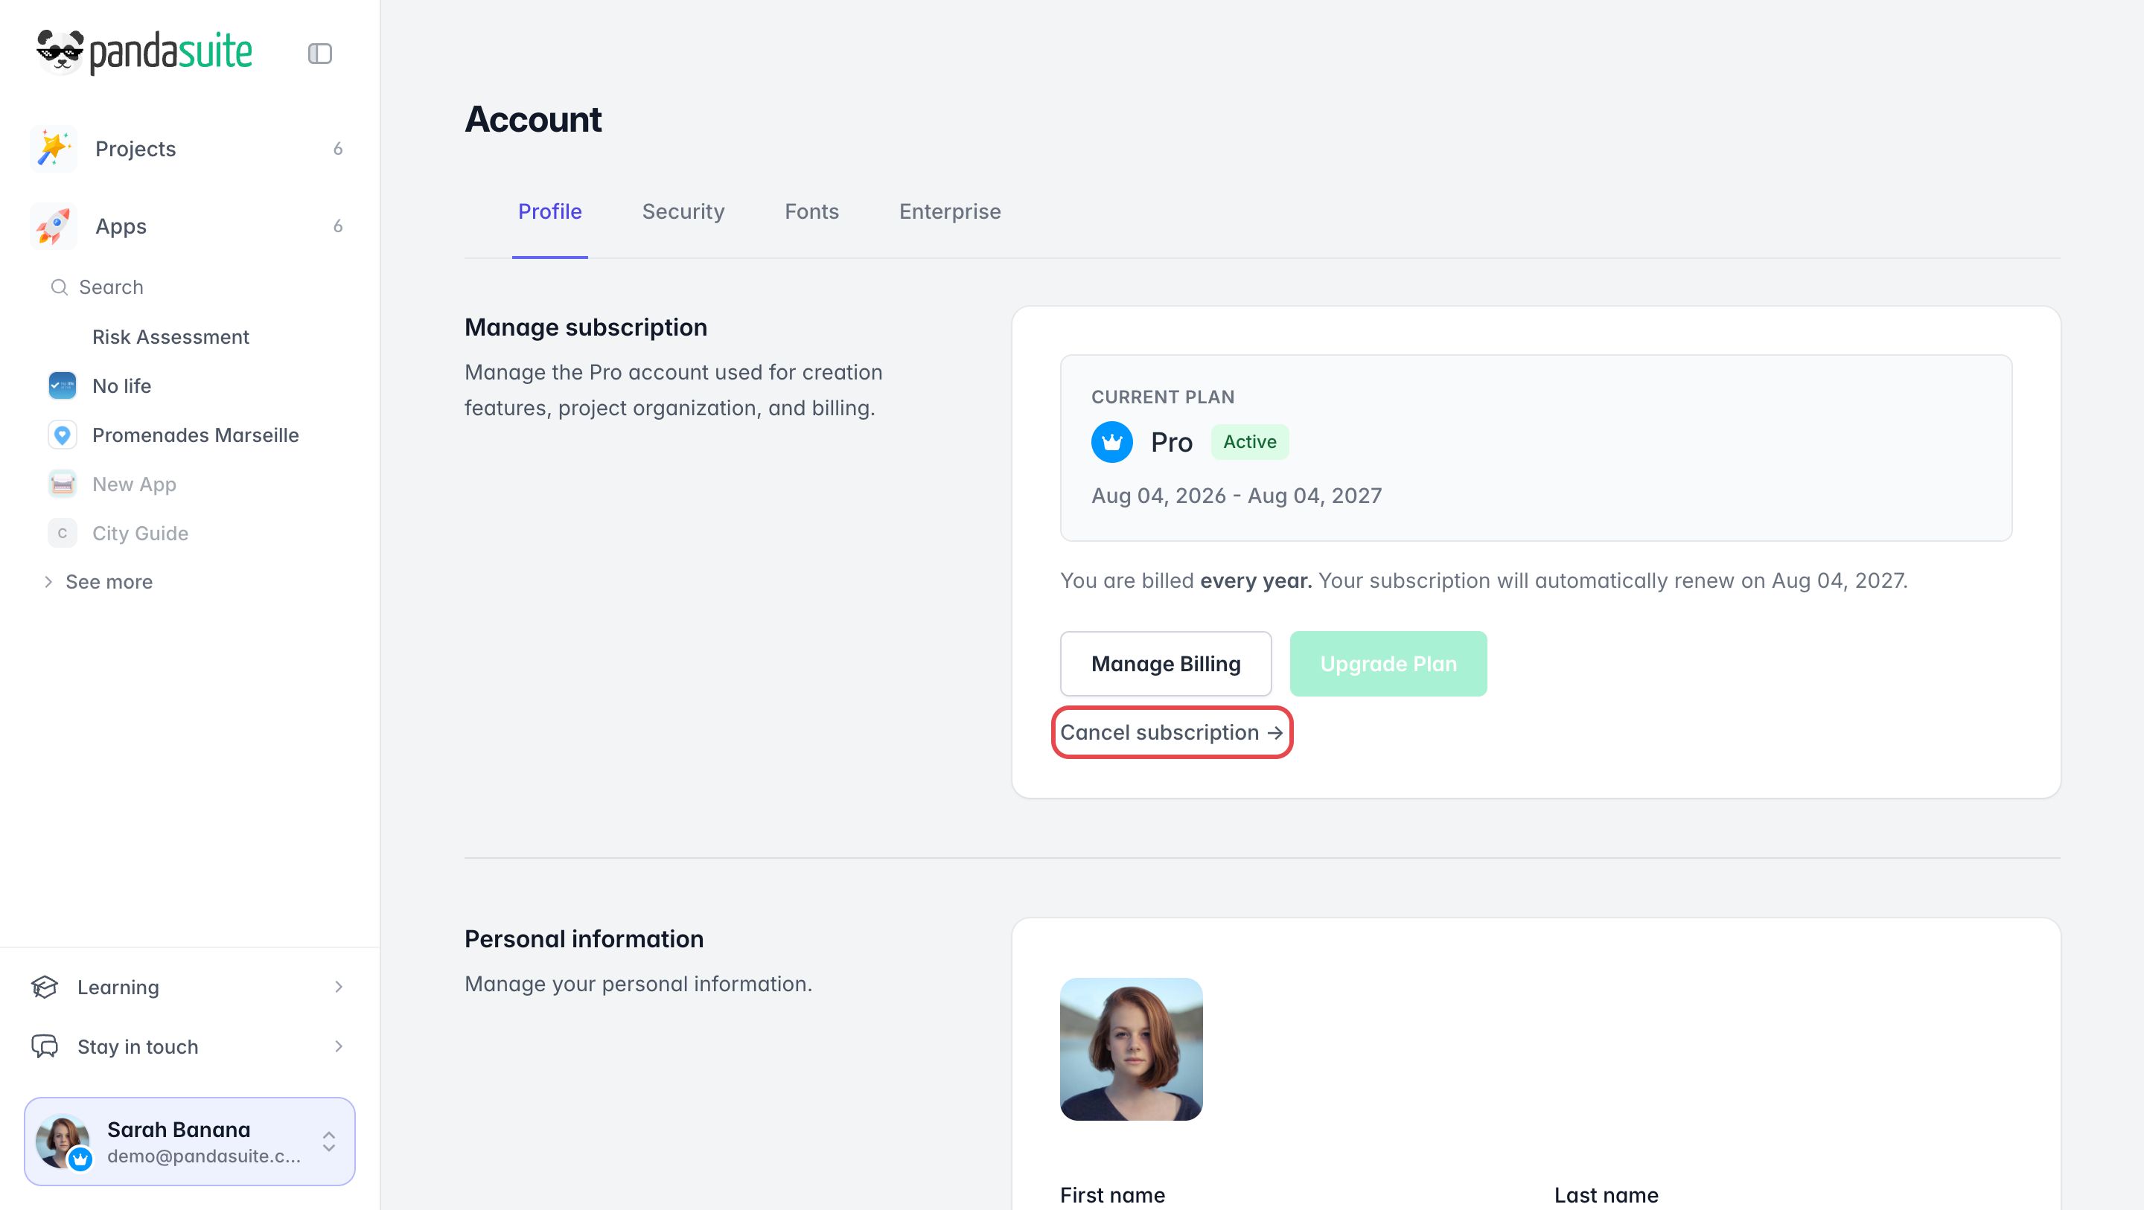Click the Learning graduation cap icon
The height and width of the screenshot is (1210, 2144).
click(45, 987)
